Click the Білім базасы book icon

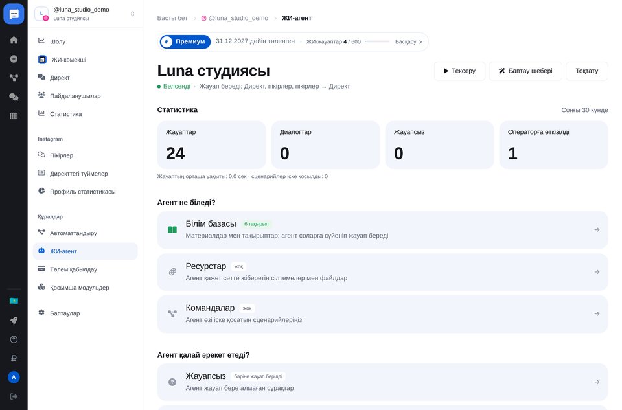[172, 229]
